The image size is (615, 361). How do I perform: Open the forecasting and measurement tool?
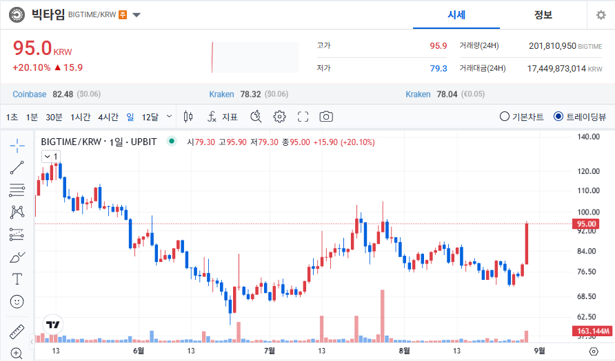(17, 234)
